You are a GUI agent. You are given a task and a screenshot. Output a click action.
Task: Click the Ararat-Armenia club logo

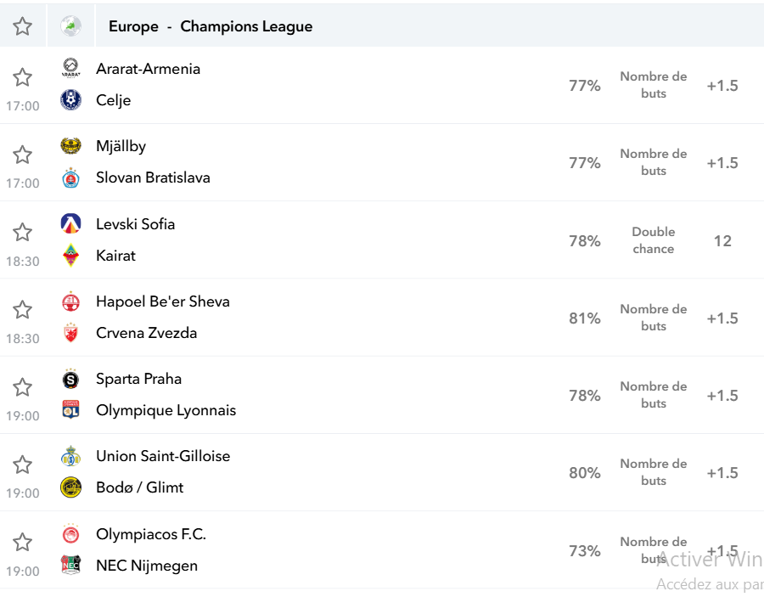(x=70, y=68)
